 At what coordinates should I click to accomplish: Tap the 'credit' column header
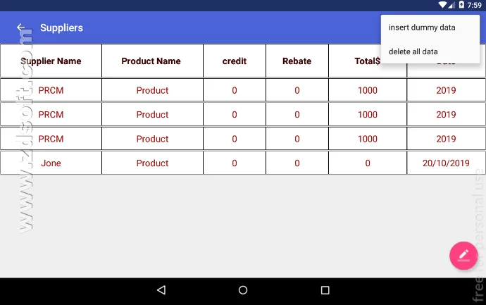[x=235, y=61]
